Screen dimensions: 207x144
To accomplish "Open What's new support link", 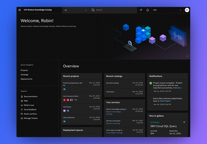I will (29, 105).
